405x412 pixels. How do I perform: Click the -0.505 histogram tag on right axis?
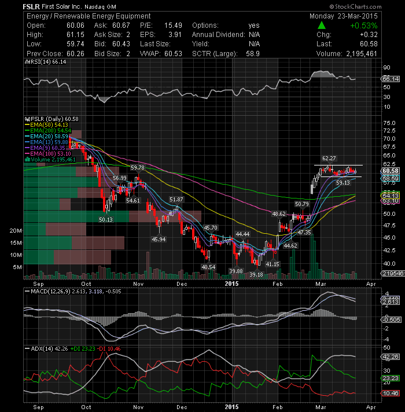click(x=391, y=320)
